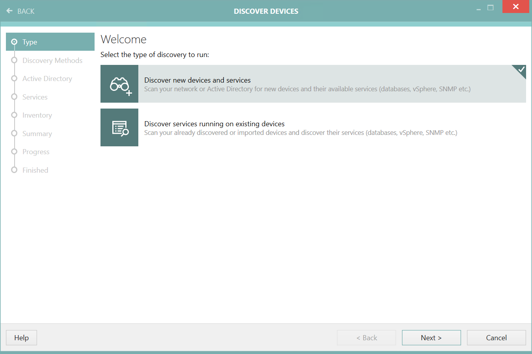Open the Type wizard step

(30, 42)
